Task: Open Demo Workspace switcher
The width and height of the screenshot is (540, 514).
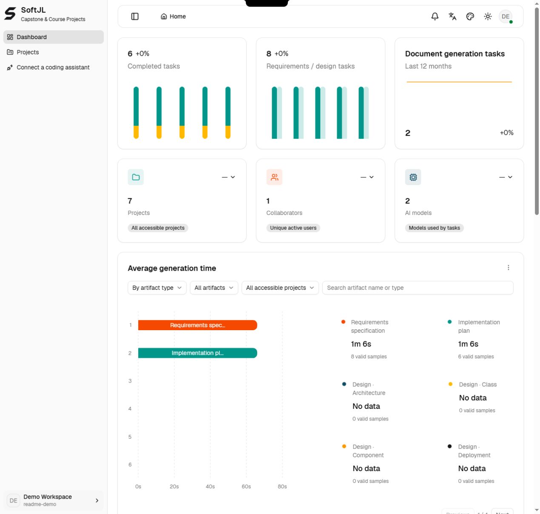Action: click(x=54, y=500)
